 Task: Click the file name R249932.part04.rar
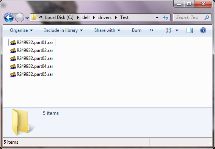point(35,66)
